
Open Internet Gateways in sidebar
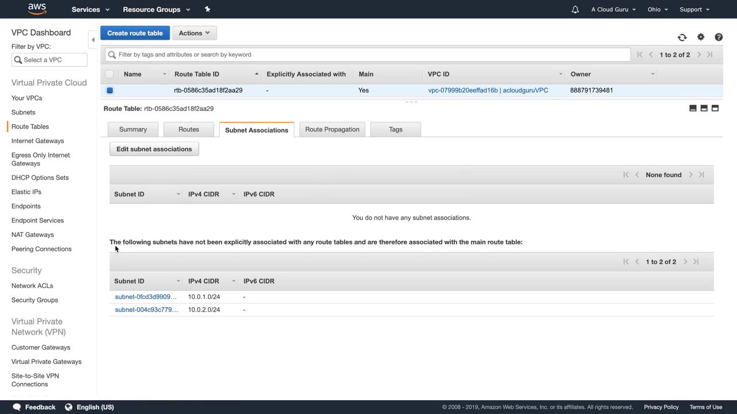37,141
